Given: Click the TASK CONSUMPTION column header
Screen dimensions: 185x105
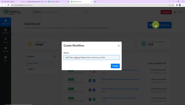Looking at the screenshot, I should (x=157, y=63).
